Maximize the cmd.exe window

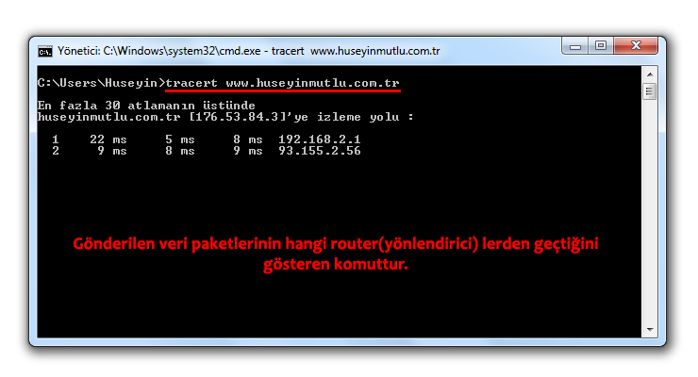pyautogui.click(x=601, y=46)
